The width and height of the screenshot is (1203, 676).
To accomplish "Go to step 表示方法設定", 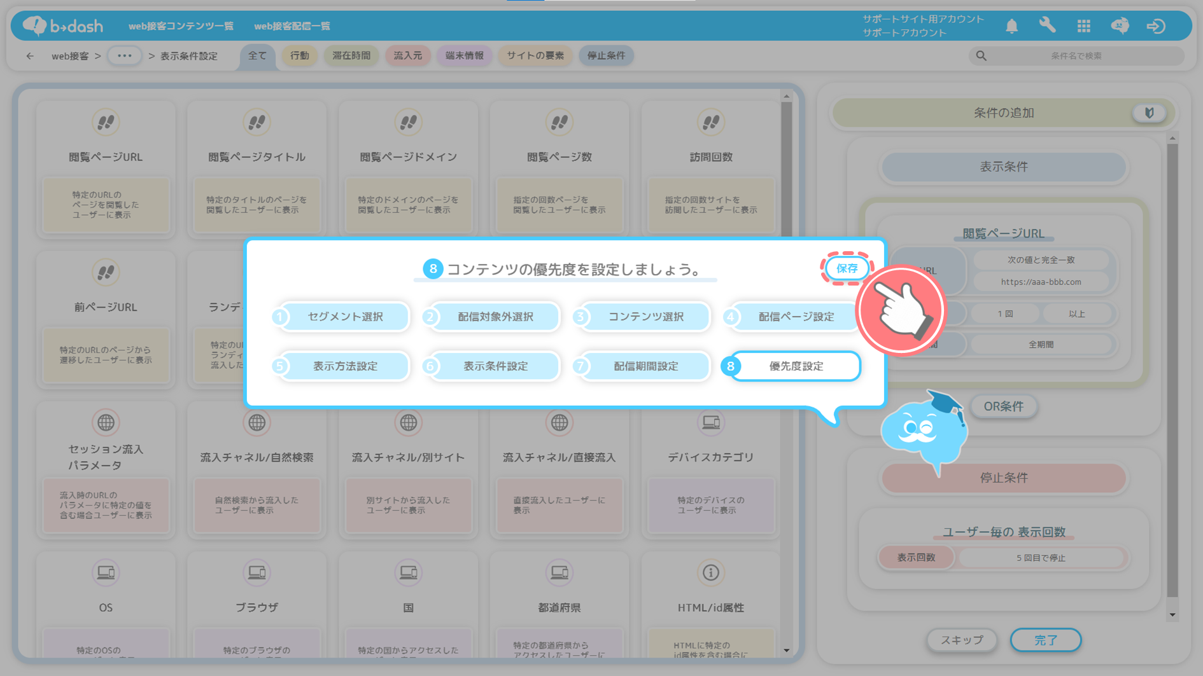I will [x=344, y=366].
